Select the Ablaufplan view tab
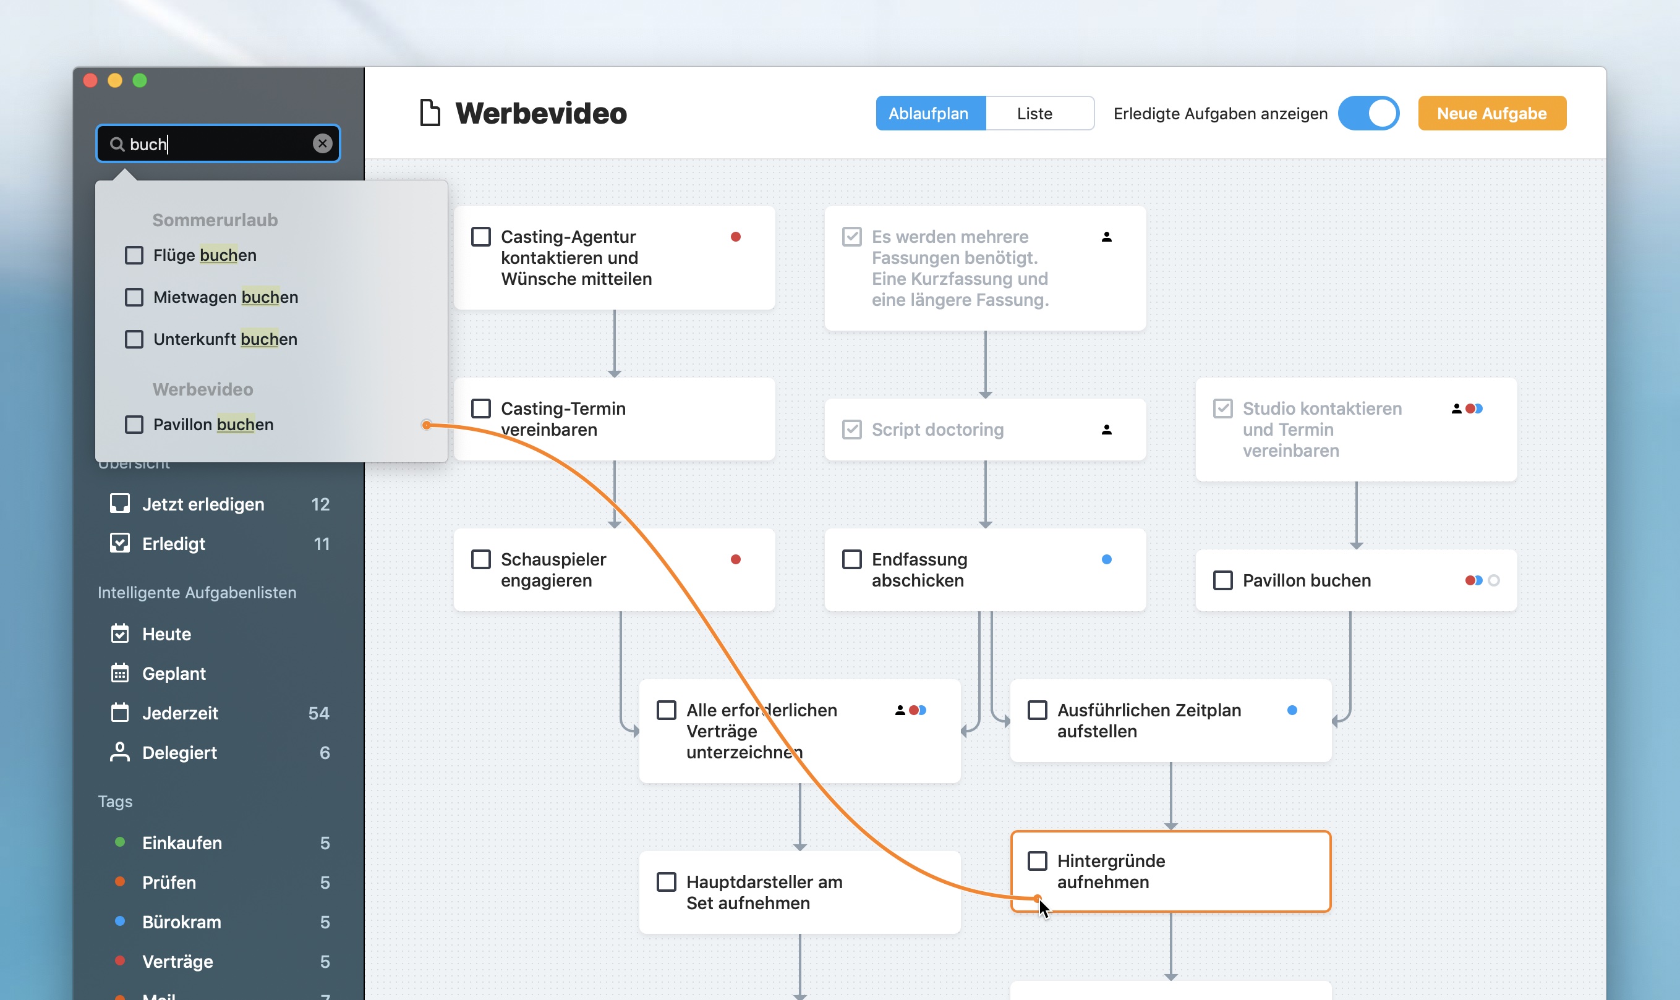1680x1000 pixels. pos(928,113)
